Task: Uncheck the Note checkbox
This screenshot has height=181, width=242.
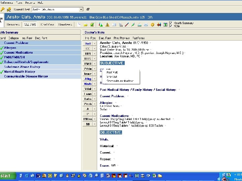Action: coord(171,26)
